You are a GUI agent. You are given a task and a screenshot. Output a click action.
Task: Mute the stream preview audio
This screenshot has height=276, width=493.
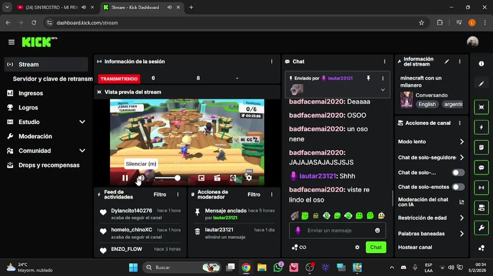click(x=141, y=178)
